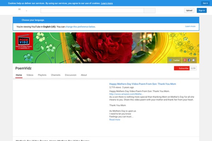Dismiss the cookie notice with Got it
Image resolution: width=212 pixels, height=141 pixels.
(205, 3)
